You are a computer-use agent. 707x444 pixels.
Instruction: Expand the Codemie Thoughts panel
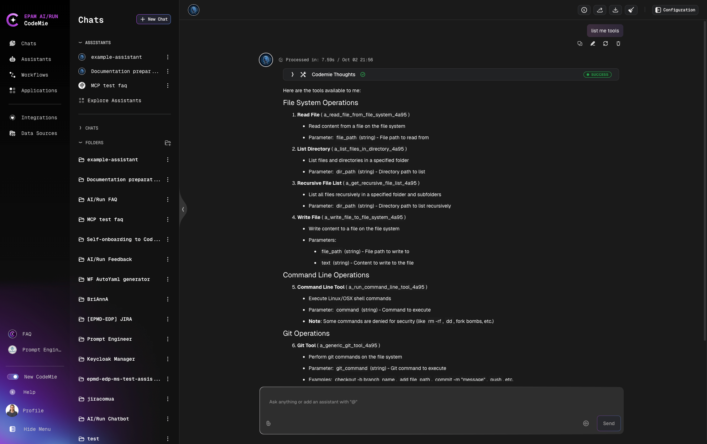pyautogui.click(x=293, y=74)
